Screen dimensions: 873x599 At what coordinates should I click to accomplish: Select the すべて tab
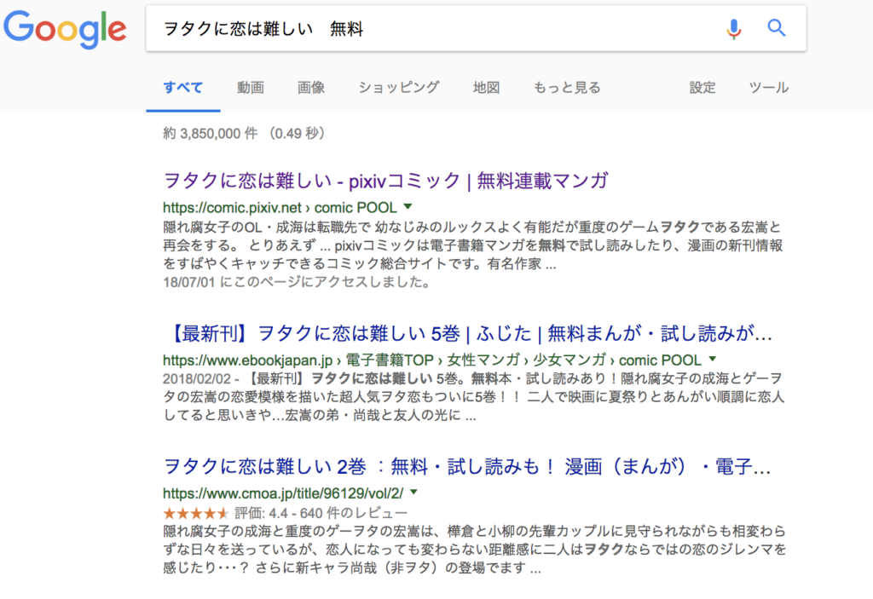tap(182, 88)
